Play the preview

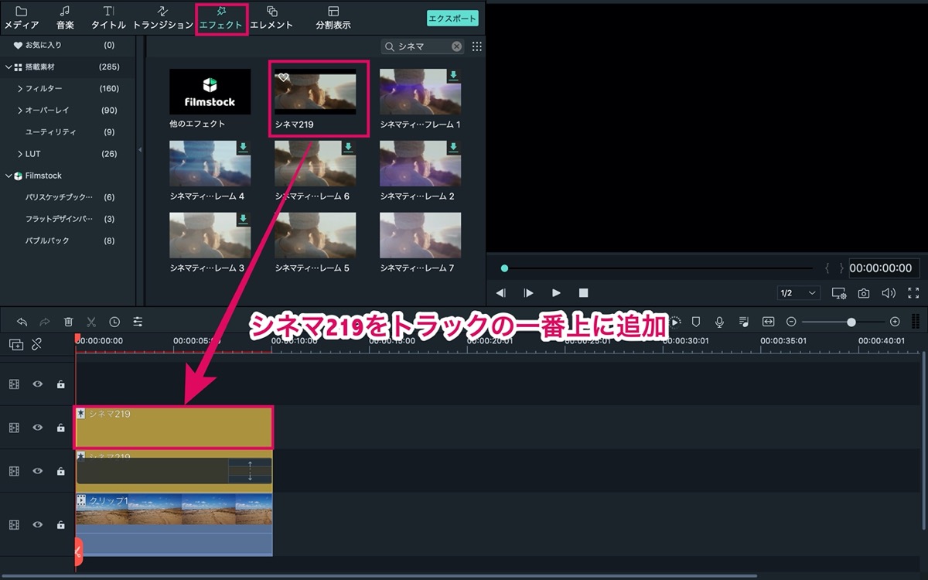tap(556, 293)
